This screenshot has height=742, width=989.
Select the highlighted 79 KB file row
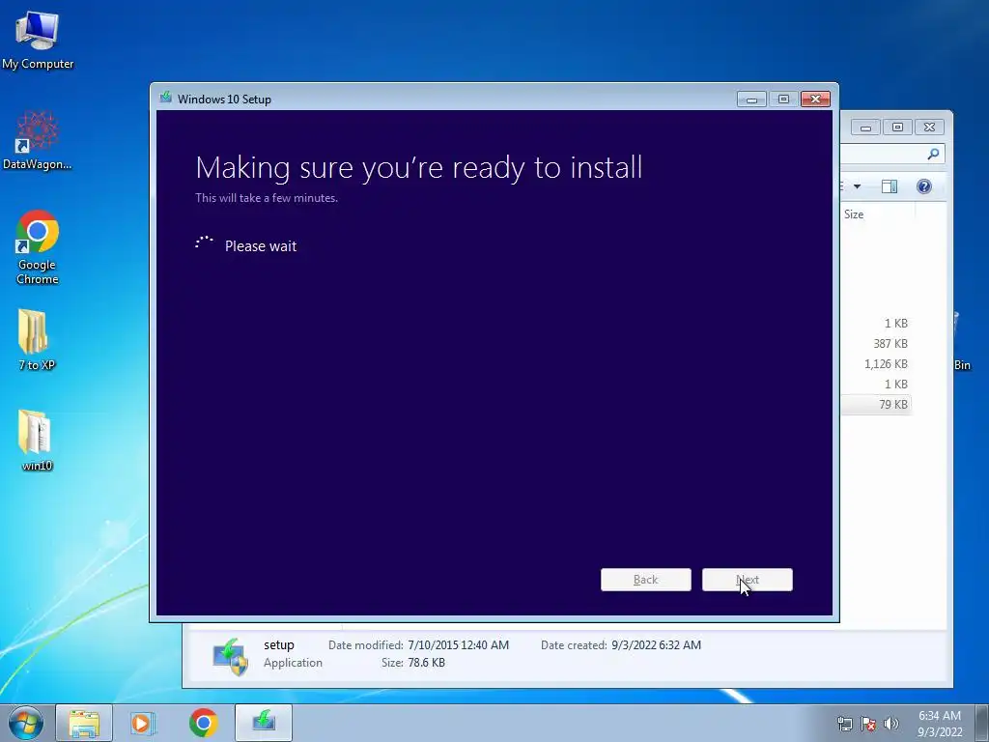pos(876,405)
